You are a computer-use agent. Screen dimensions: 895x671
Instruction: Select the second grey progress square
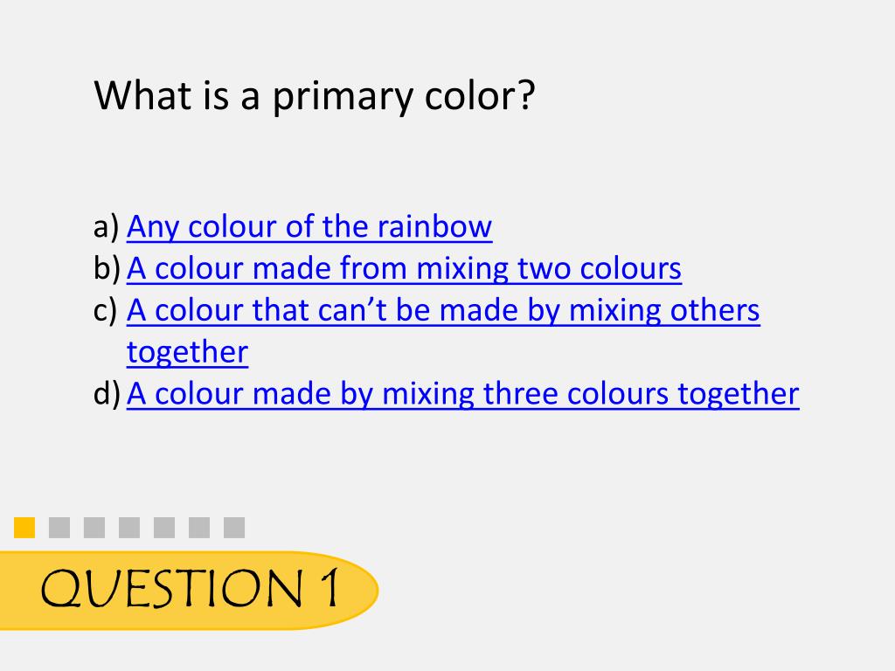(x=59, y=528)
